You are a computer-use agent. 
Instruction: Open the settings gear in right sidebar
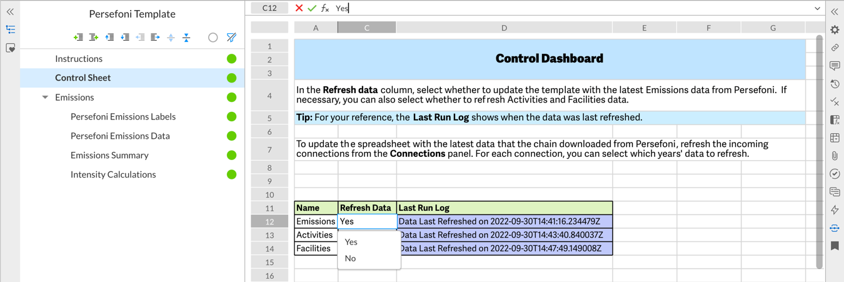[x=835, y=29]
